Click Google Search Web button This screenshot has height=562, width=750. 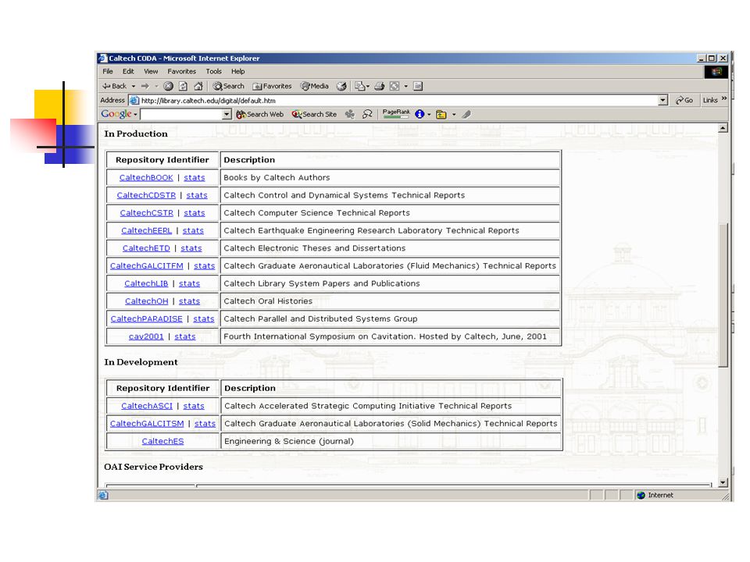[x=259, y=114]
